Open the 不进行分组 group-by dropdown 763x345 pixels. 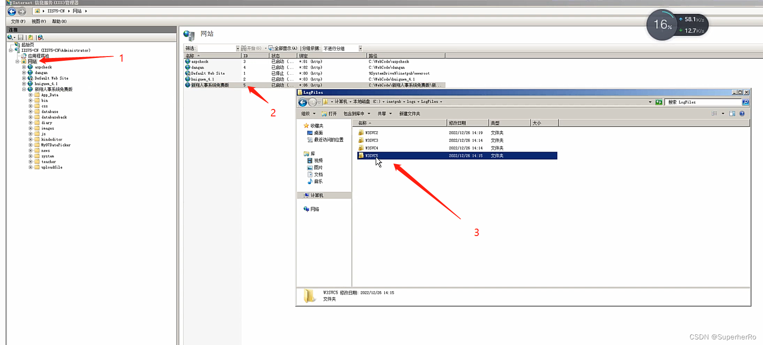coord(360,49)
